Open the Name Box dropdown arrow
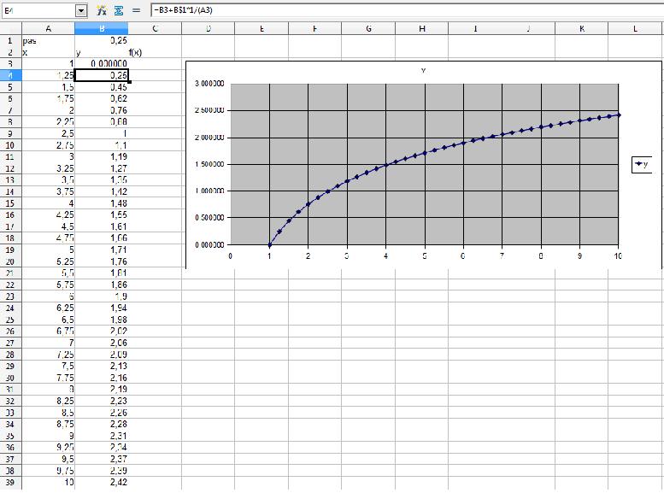Viewport: 664px width, 493px height. click(x=81, y=11)
